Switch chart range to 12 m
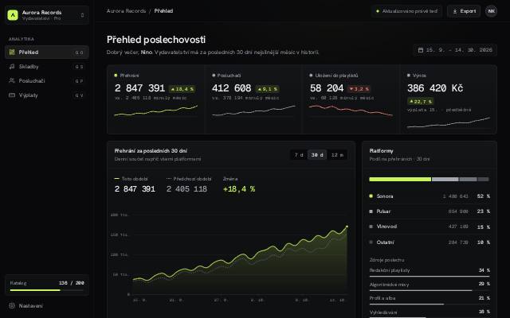This screenshot has width=510, height=318. coord(337,155)
